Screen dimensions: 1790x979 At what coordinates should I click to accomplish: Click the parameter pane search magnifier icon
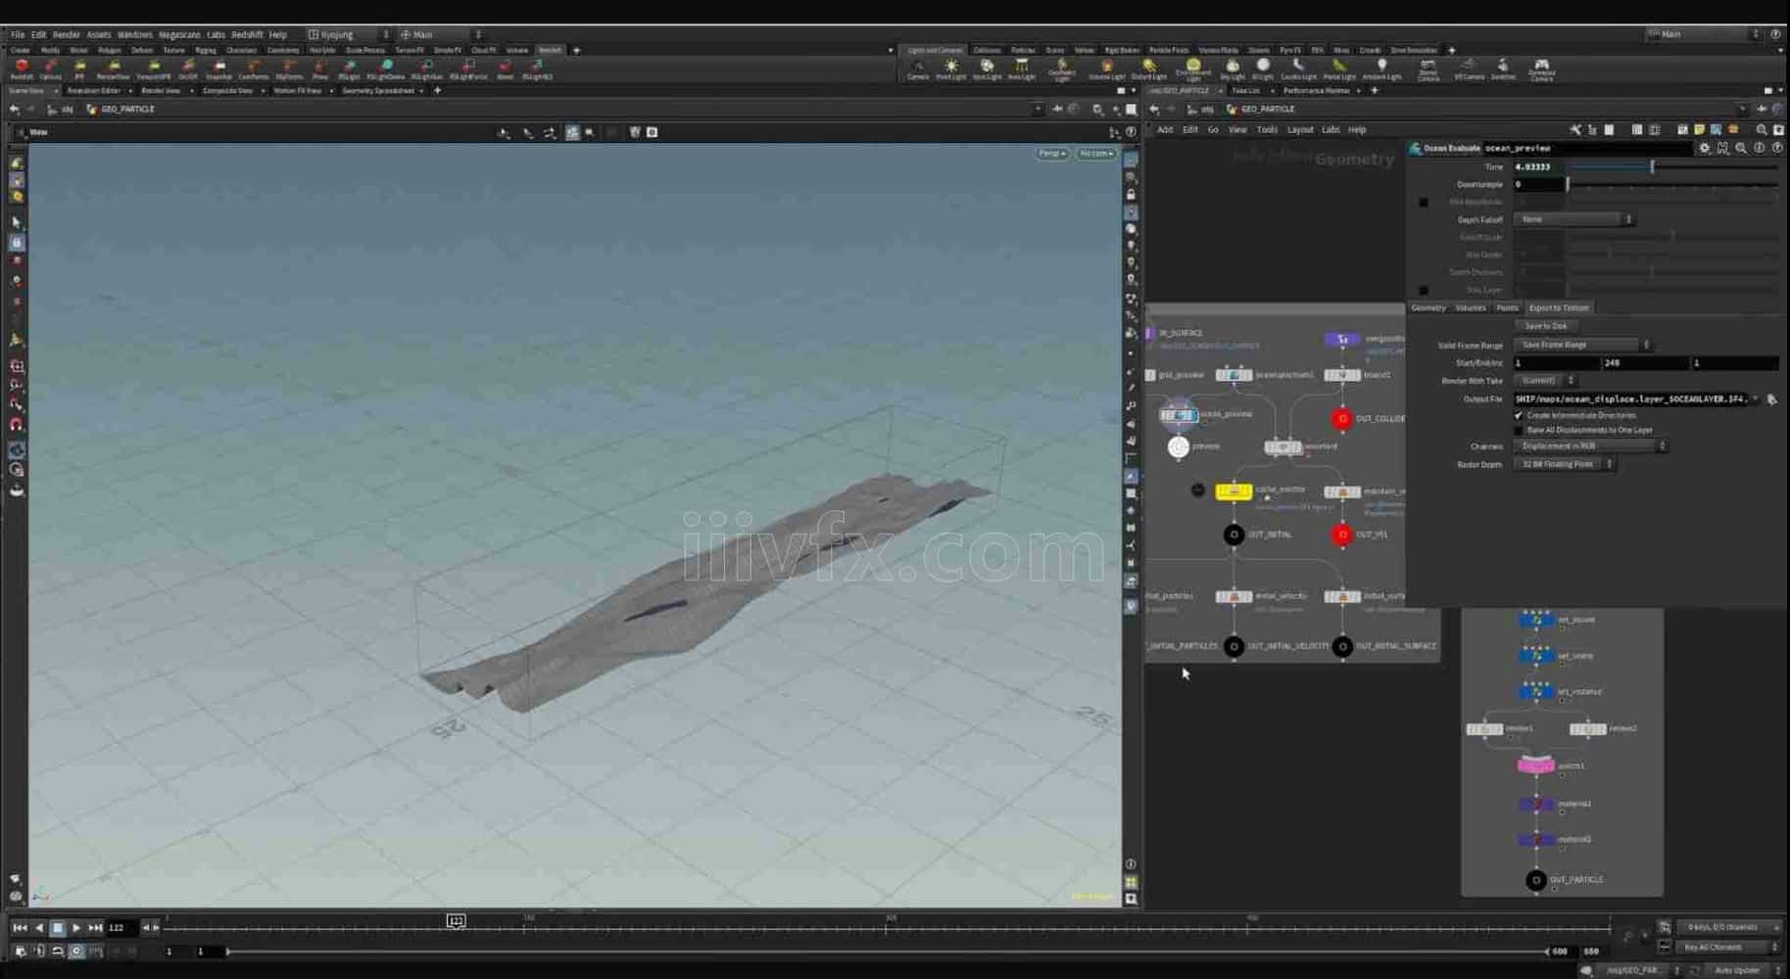click(x=1741, y=148)
